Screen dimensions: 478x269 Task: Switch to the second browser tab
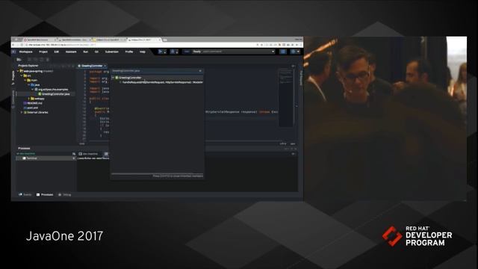[x=74, y=40]
